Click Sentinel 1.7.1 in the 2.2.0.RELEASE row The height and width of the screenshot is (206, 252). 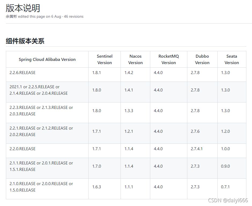tap(104, 151)
